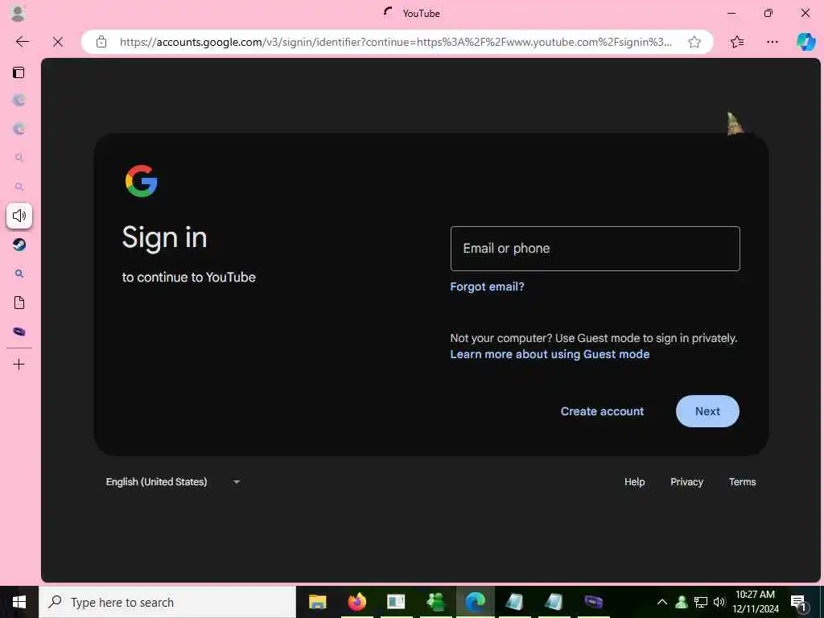The image size is (824, 618).
Task: Click the Email or phone field
Action: (595, 249)
